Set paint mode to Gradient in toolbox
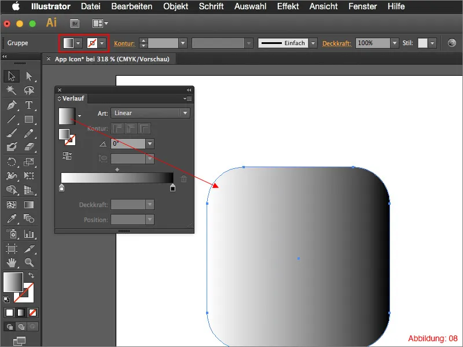The width and height of the screenshot is (463, 347). pyautogui.click(x=21, y=312)
